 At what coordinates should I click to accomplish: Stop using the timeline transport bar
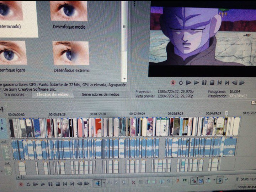[x=58, y=184]
